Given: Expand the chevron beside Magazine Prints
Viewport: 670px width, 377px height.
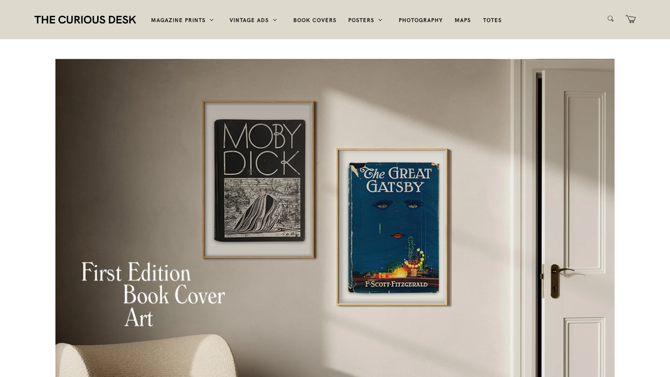Looking at the screenshot, I should coord(212,20).
